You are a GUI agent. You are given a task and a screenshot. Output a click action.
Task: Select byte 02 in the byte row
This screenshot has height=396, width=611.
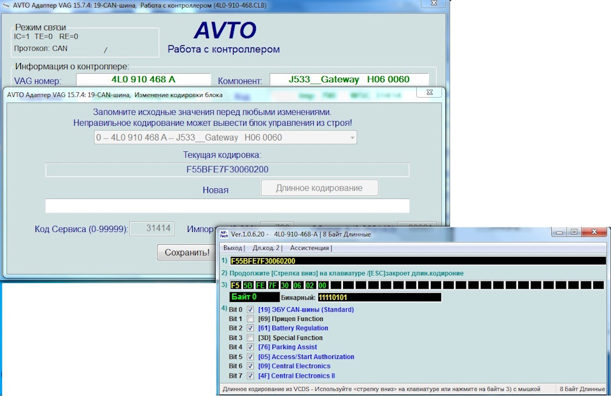click(x=310, y=285)
